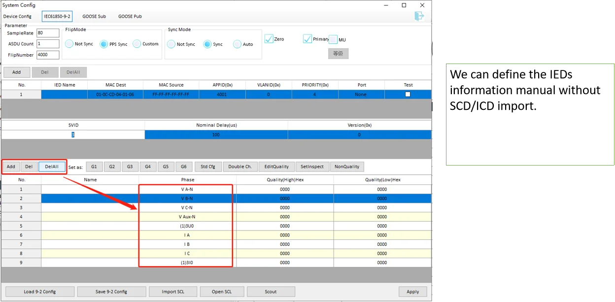The width and height of the screenshot is (615, 302).
Task: Select phase cell I A
Action: [x=187, y=235]
